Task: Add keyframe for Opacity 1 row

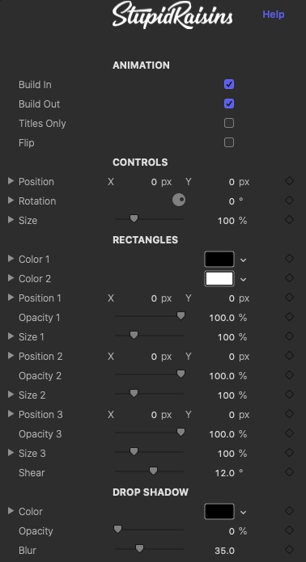Action: click(x=289, y=317)
